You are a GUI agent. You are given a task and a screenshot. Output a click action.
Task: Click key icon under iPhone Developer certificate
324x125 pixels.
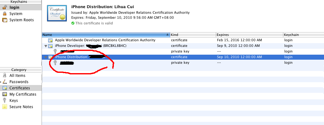point(55,51)
